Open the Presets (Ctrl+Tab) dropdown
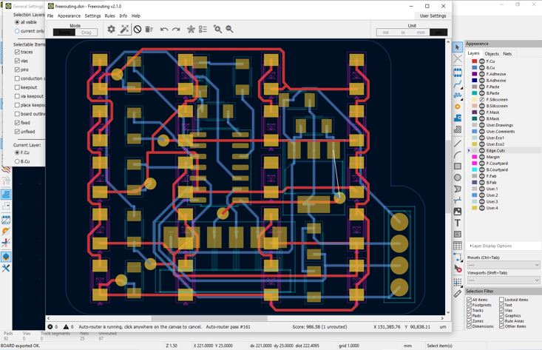This screenshot has height=350, width=542. pyautogui.click(x=504, y=265)
